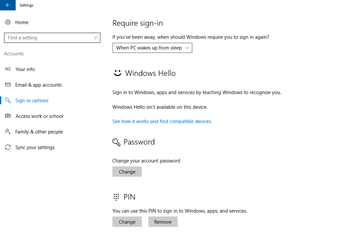The width and height of the screenshot is (345, 237).
Task: Focus the Find a setting search box
Action: pos(52,38)
